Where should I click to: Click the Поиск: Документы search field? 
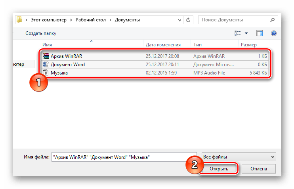[x=238, y=20]
